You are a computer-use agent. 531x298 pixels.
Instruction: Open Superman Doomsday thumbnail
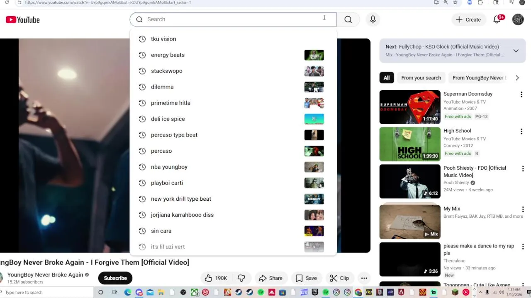tap(410, 107)
